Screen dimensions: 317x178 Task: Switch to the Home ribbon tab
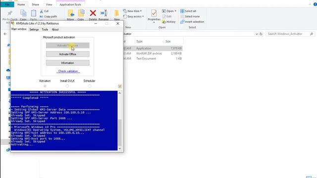21,4
